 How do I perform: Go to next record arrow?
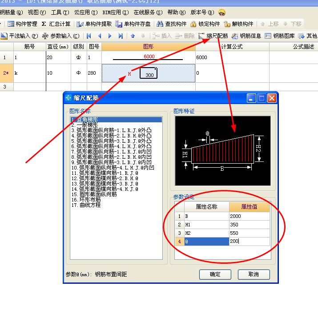tap(110, 36)
